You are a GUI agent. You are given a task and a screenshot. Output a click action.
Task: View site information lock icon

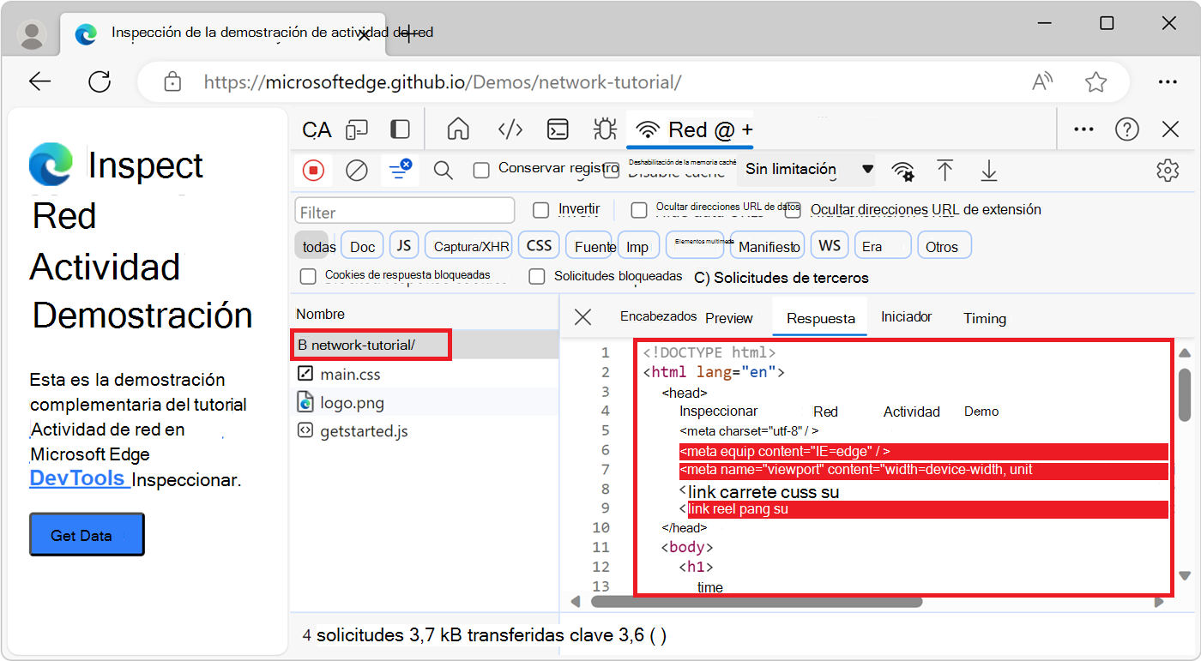tap(172, 82)
